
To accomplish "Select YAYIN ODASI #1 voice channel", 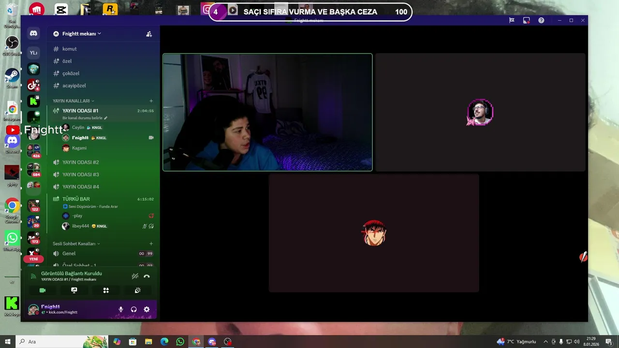I will click(x=80, y=111).
